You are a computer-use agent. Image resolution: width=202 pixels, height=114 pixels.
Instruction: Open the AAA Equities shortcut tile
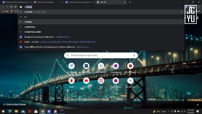pyautogui.click(x=72, y=66)
